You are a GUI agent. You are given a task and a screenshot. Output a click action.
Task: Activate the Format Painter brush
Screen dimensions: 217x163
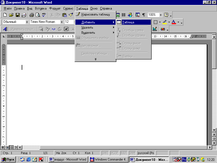[71, 15]
